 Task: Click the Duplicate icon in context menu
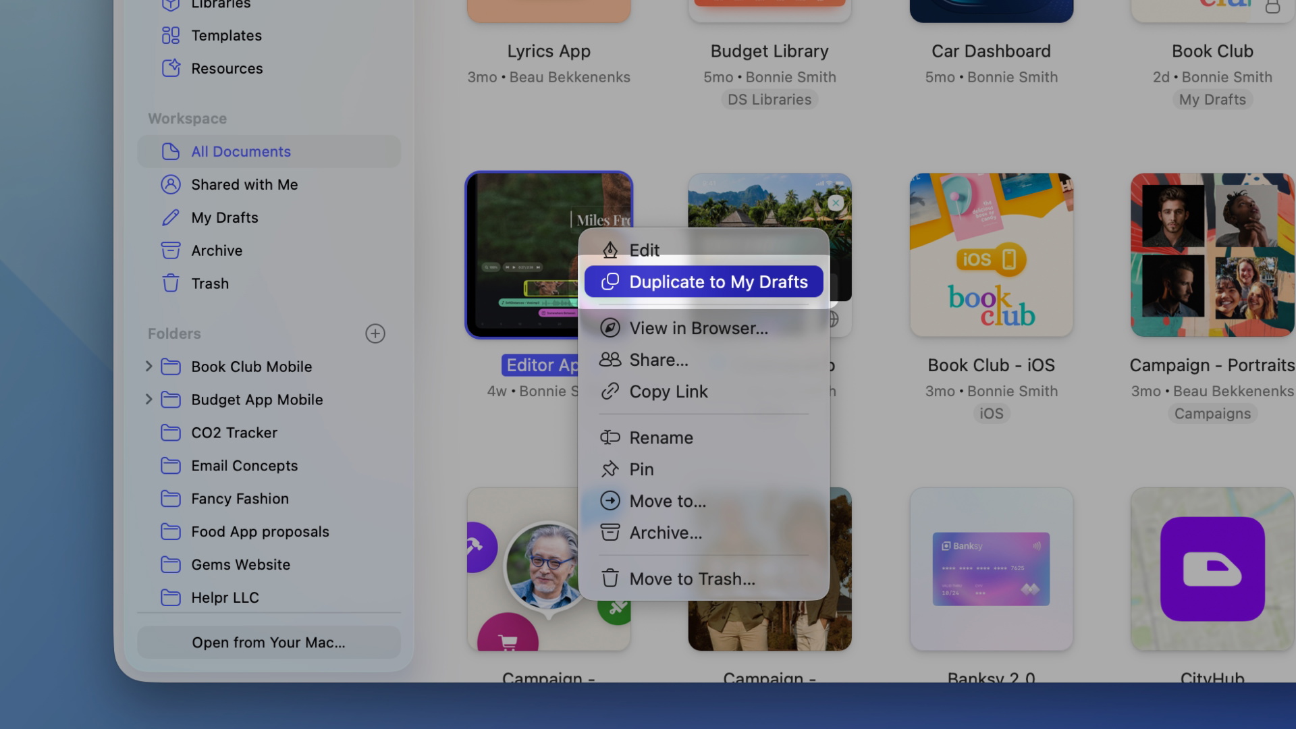click(x=610, y=281)
